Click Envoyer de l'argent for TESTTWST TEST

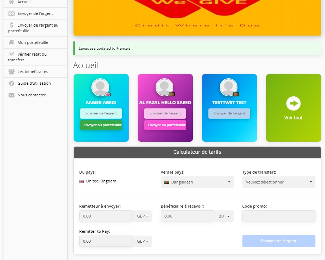coord(229,113)
